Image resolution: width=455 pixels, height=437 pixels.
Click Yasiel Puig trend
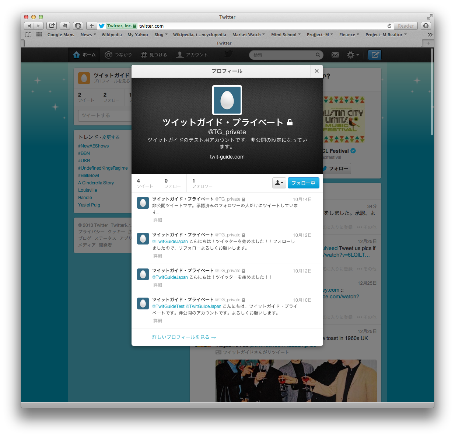click(x=89, y=205)
